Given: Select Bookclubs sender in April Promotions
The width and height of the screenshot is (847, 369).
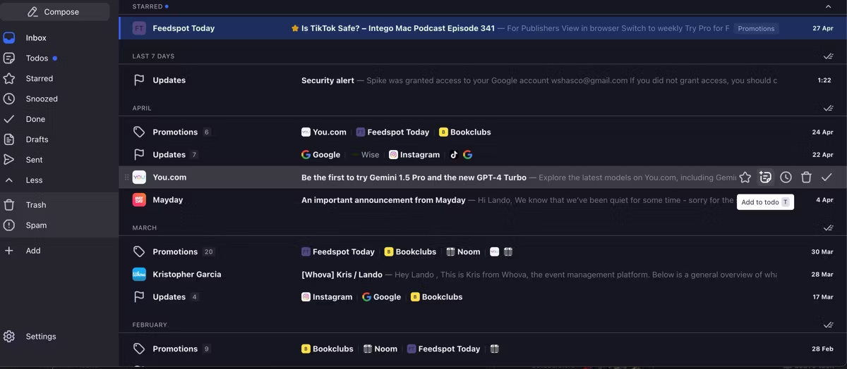Looking at the screenshot, I should pyautogui.click(x=464, y=132).
